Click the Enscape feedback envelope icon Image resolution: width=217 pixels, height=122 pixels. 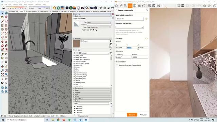coord(92,8)
